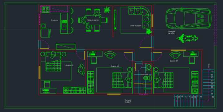Click the Sala de Estar door swing arc

[x=145, y=41]
